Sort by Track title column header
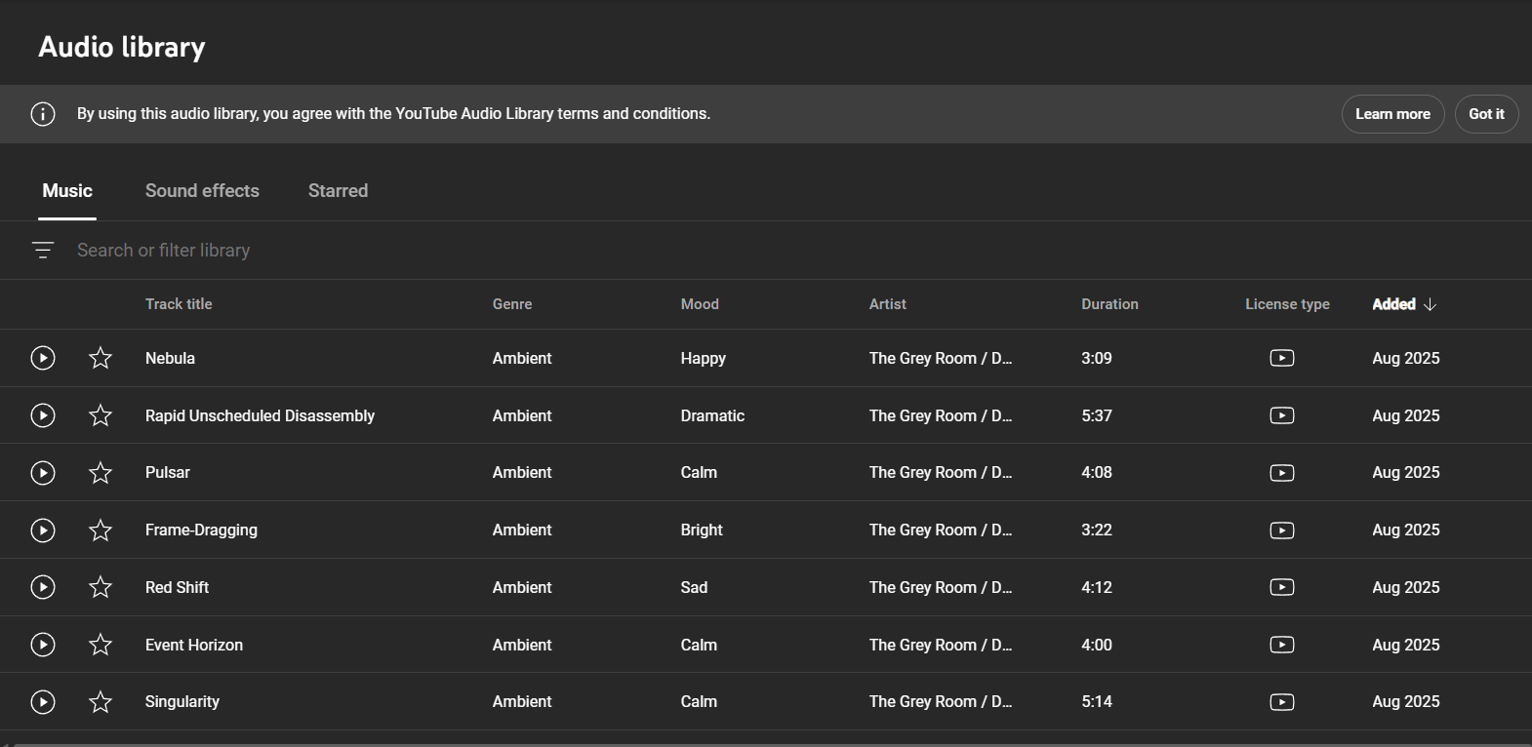Viewport: 1532px width, 747px height. [179, 304]
